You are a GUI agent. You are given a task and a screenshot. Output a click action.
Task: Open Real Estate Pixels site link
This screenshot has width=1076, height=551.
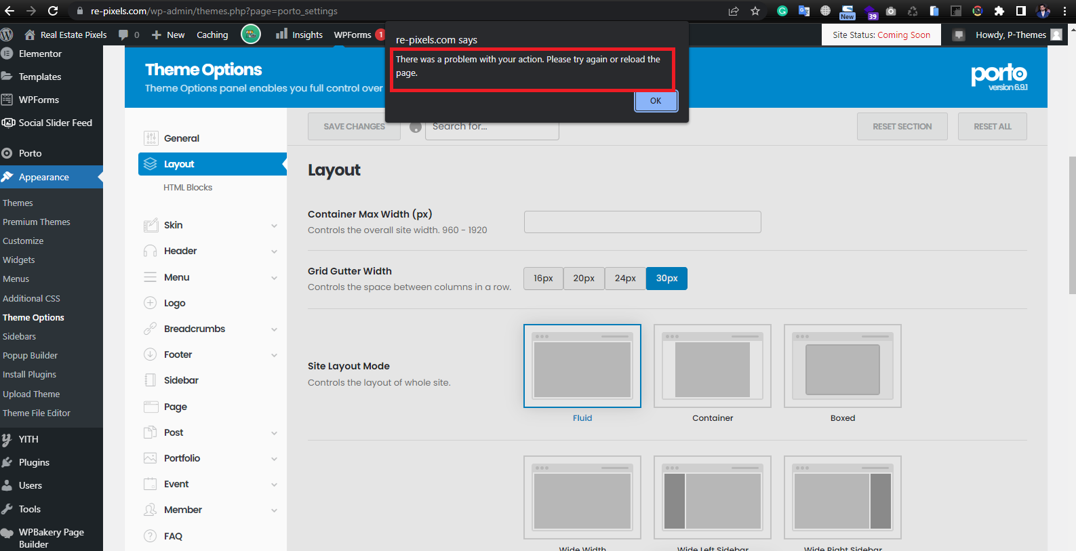point(66,35)
